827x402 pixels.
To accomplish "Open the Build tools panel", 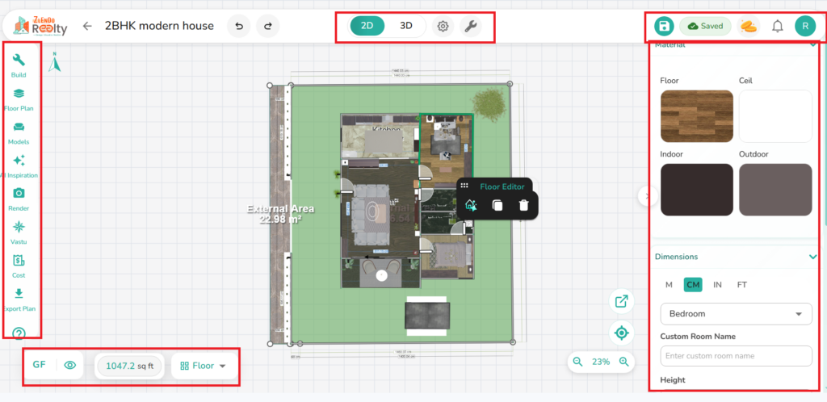I will tap(19, 61).
